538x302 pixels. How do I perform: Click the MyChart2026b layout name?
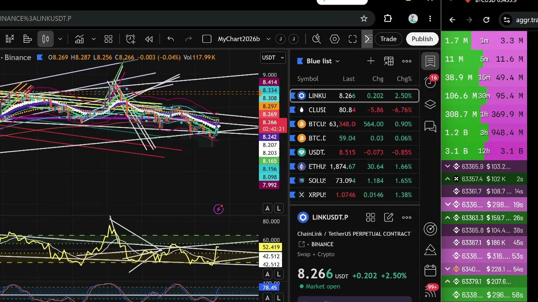coord(239,39)
